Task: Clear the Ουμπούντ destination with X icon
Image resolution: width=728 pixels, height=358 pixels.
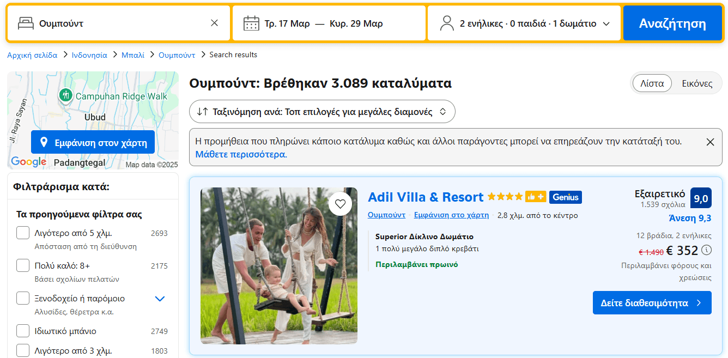Action: pos(214,23)
